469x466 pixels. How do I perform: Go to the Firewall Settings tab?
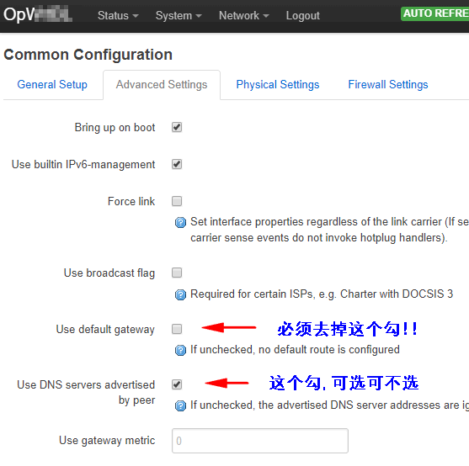coord(388,85)
